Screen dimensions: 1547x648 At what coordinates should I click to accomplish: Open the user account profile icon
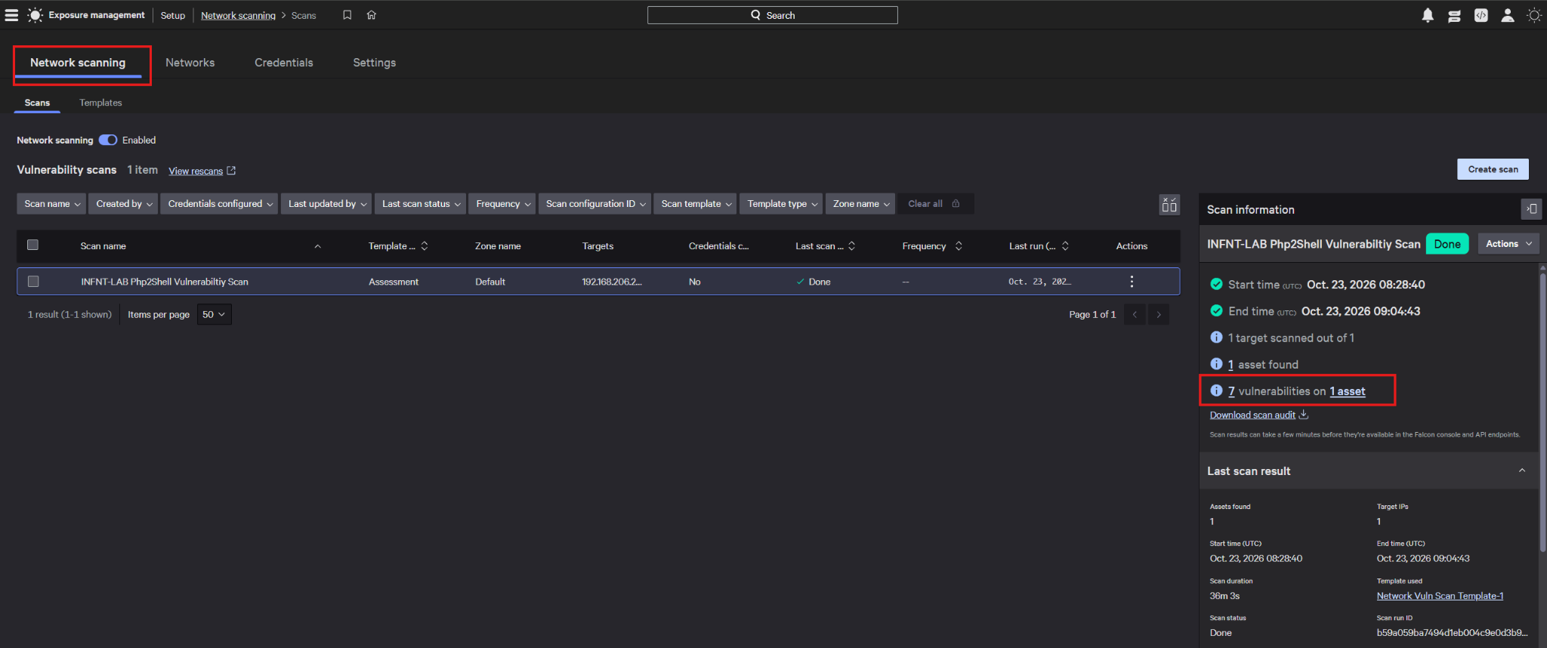[1507, 15]
